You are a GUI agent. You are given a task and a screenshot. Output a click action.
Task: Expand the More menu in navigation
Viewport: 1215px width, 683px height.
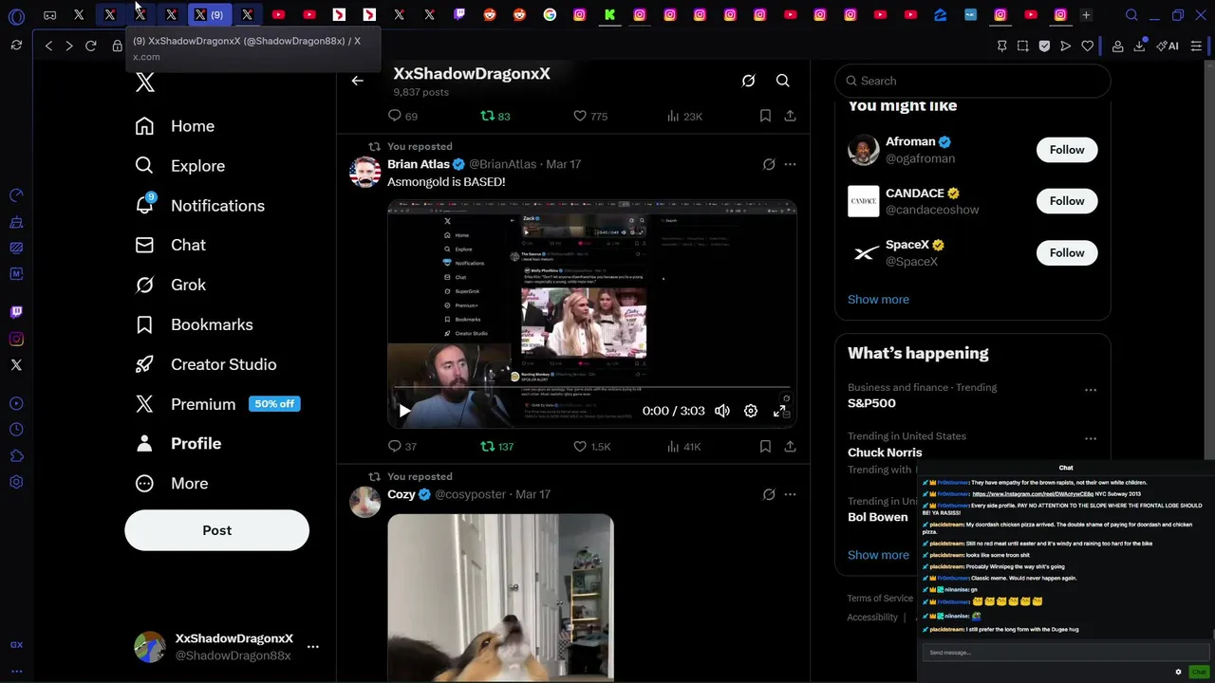click(172, 484)
